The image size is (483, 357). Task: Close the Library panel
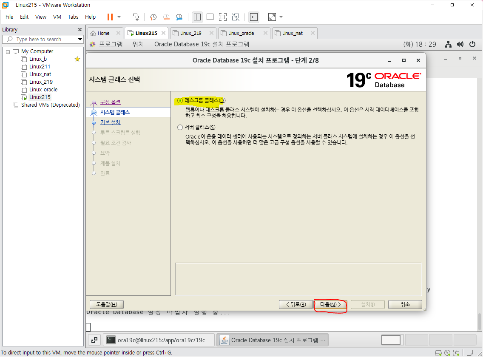(80, 30)
